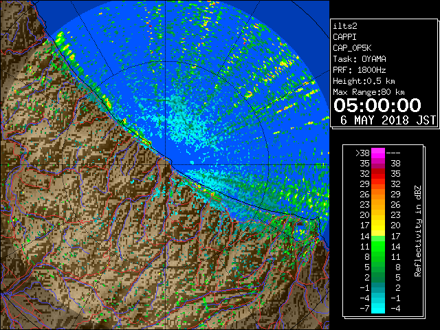The image size is (440, 330).
Task: Click the magenta >38 dBZ legend color
Action: pyautogui.click(x=378, y=153)
